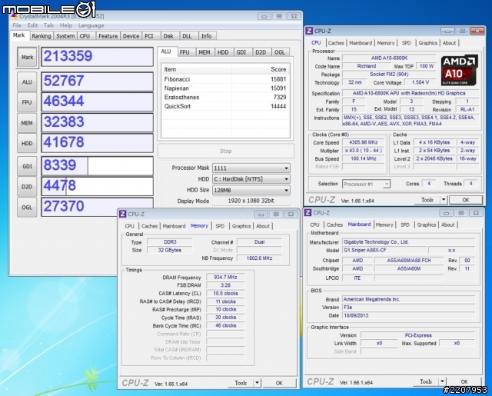492x396 pixels.
Task: Run the D2D test button
Action: point(27,187)
